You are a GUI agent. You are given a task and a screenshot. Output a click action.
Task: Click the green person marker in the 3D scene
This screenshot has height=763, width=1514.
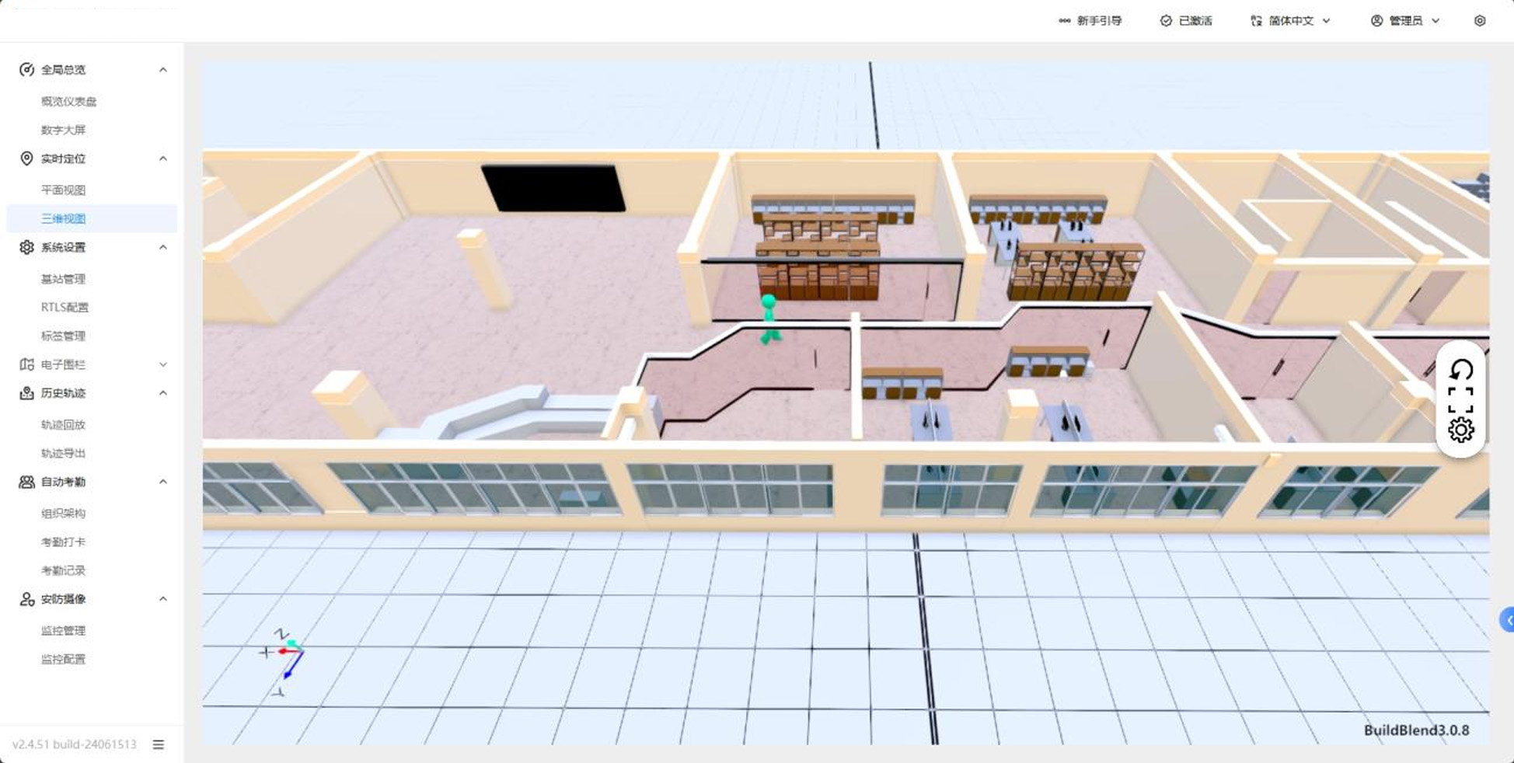(769, 319)
